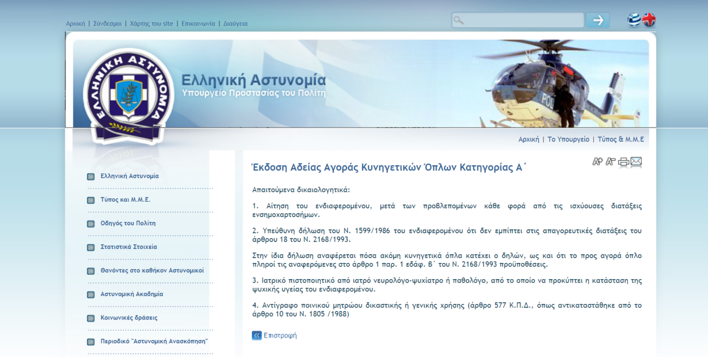This screenshot has height=357, width=708.
Task: Open Χάρτης του site link
Action: click(x=151, y=24)
